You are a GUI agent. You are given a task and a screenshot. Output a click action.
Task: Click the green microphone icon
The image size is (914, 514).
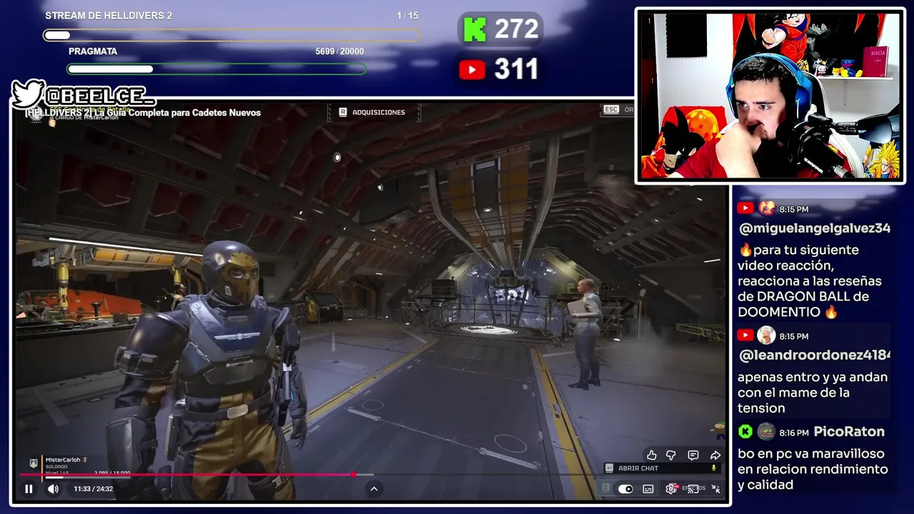click(713, 468)
